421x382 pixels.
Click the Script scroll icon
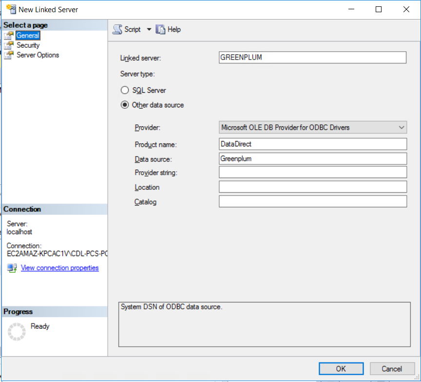[x=117, y=29]
